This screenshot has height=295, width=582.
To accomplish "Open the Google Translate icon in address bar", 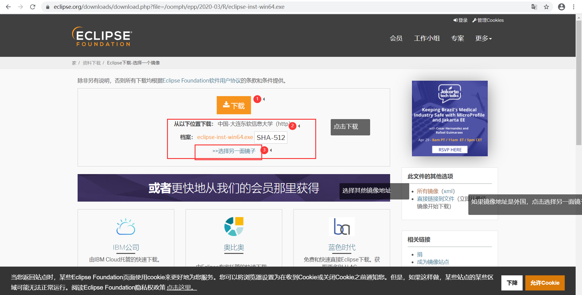I will click(534, 7).
